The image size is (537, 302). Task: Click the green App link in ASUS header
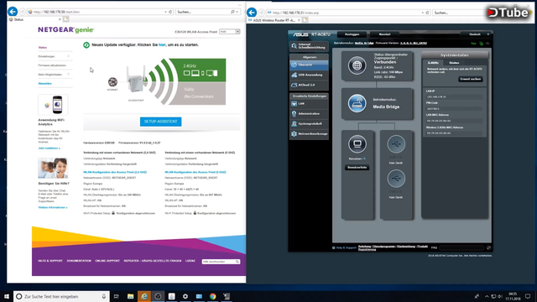point(473,44)
